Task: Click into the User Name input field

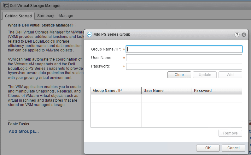Action: [x=184, y=58]
